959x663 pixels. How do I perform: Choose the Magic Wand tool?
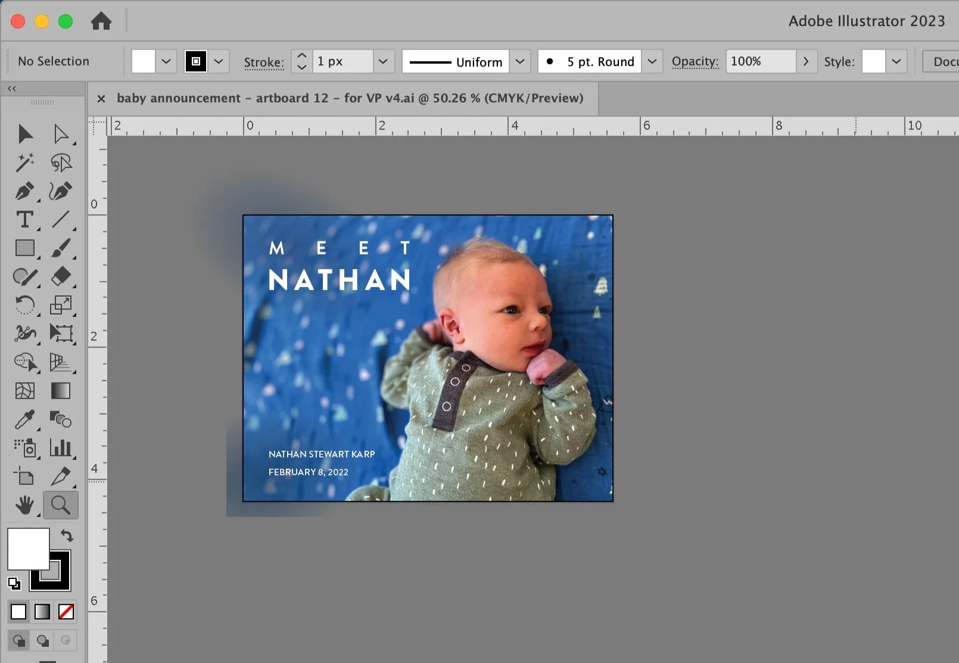pyautogui.click(x=25, y=163)
